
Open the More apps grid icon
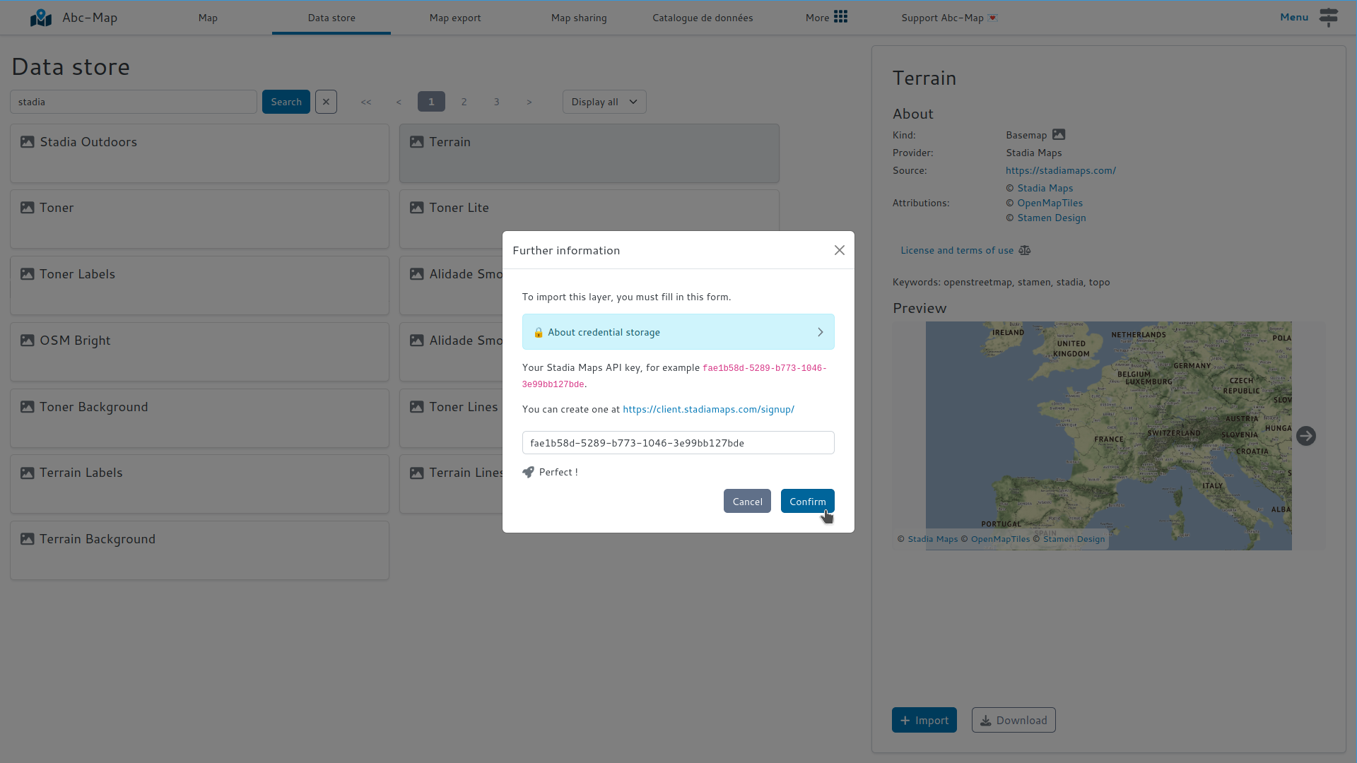pyautogui.click(x=840, y=17)
